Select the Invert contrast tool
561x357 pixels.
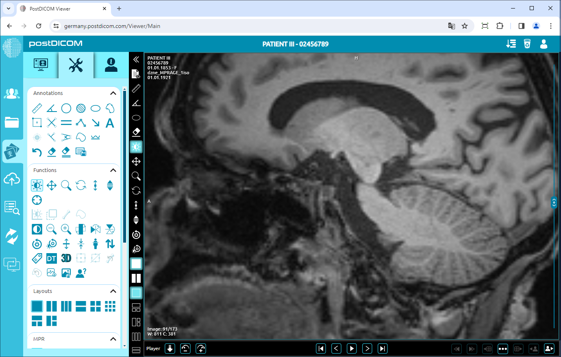(37, 229)
